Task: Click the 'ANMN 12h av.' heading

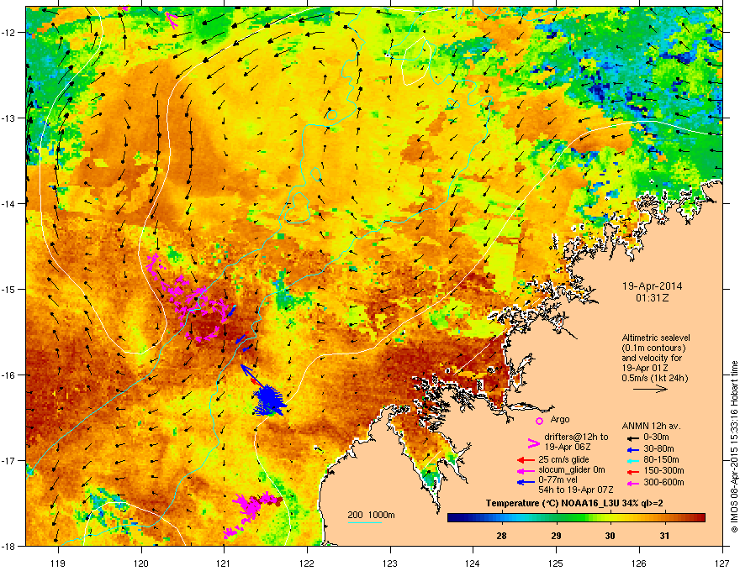Action: point(651,426)
